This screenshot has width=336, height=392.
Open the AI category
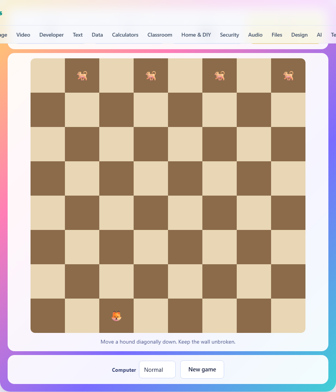pyautogui.click(x=319, y=35)
